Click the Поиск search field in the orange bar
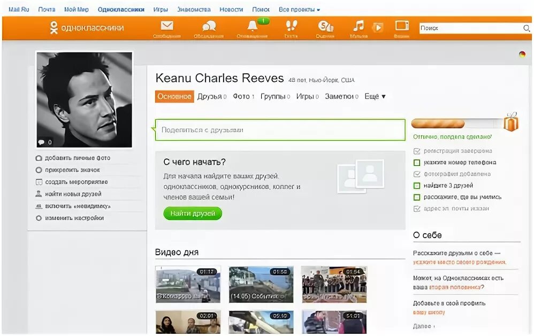534x336 pixels. pyautogui.click(x=471, y=28)
